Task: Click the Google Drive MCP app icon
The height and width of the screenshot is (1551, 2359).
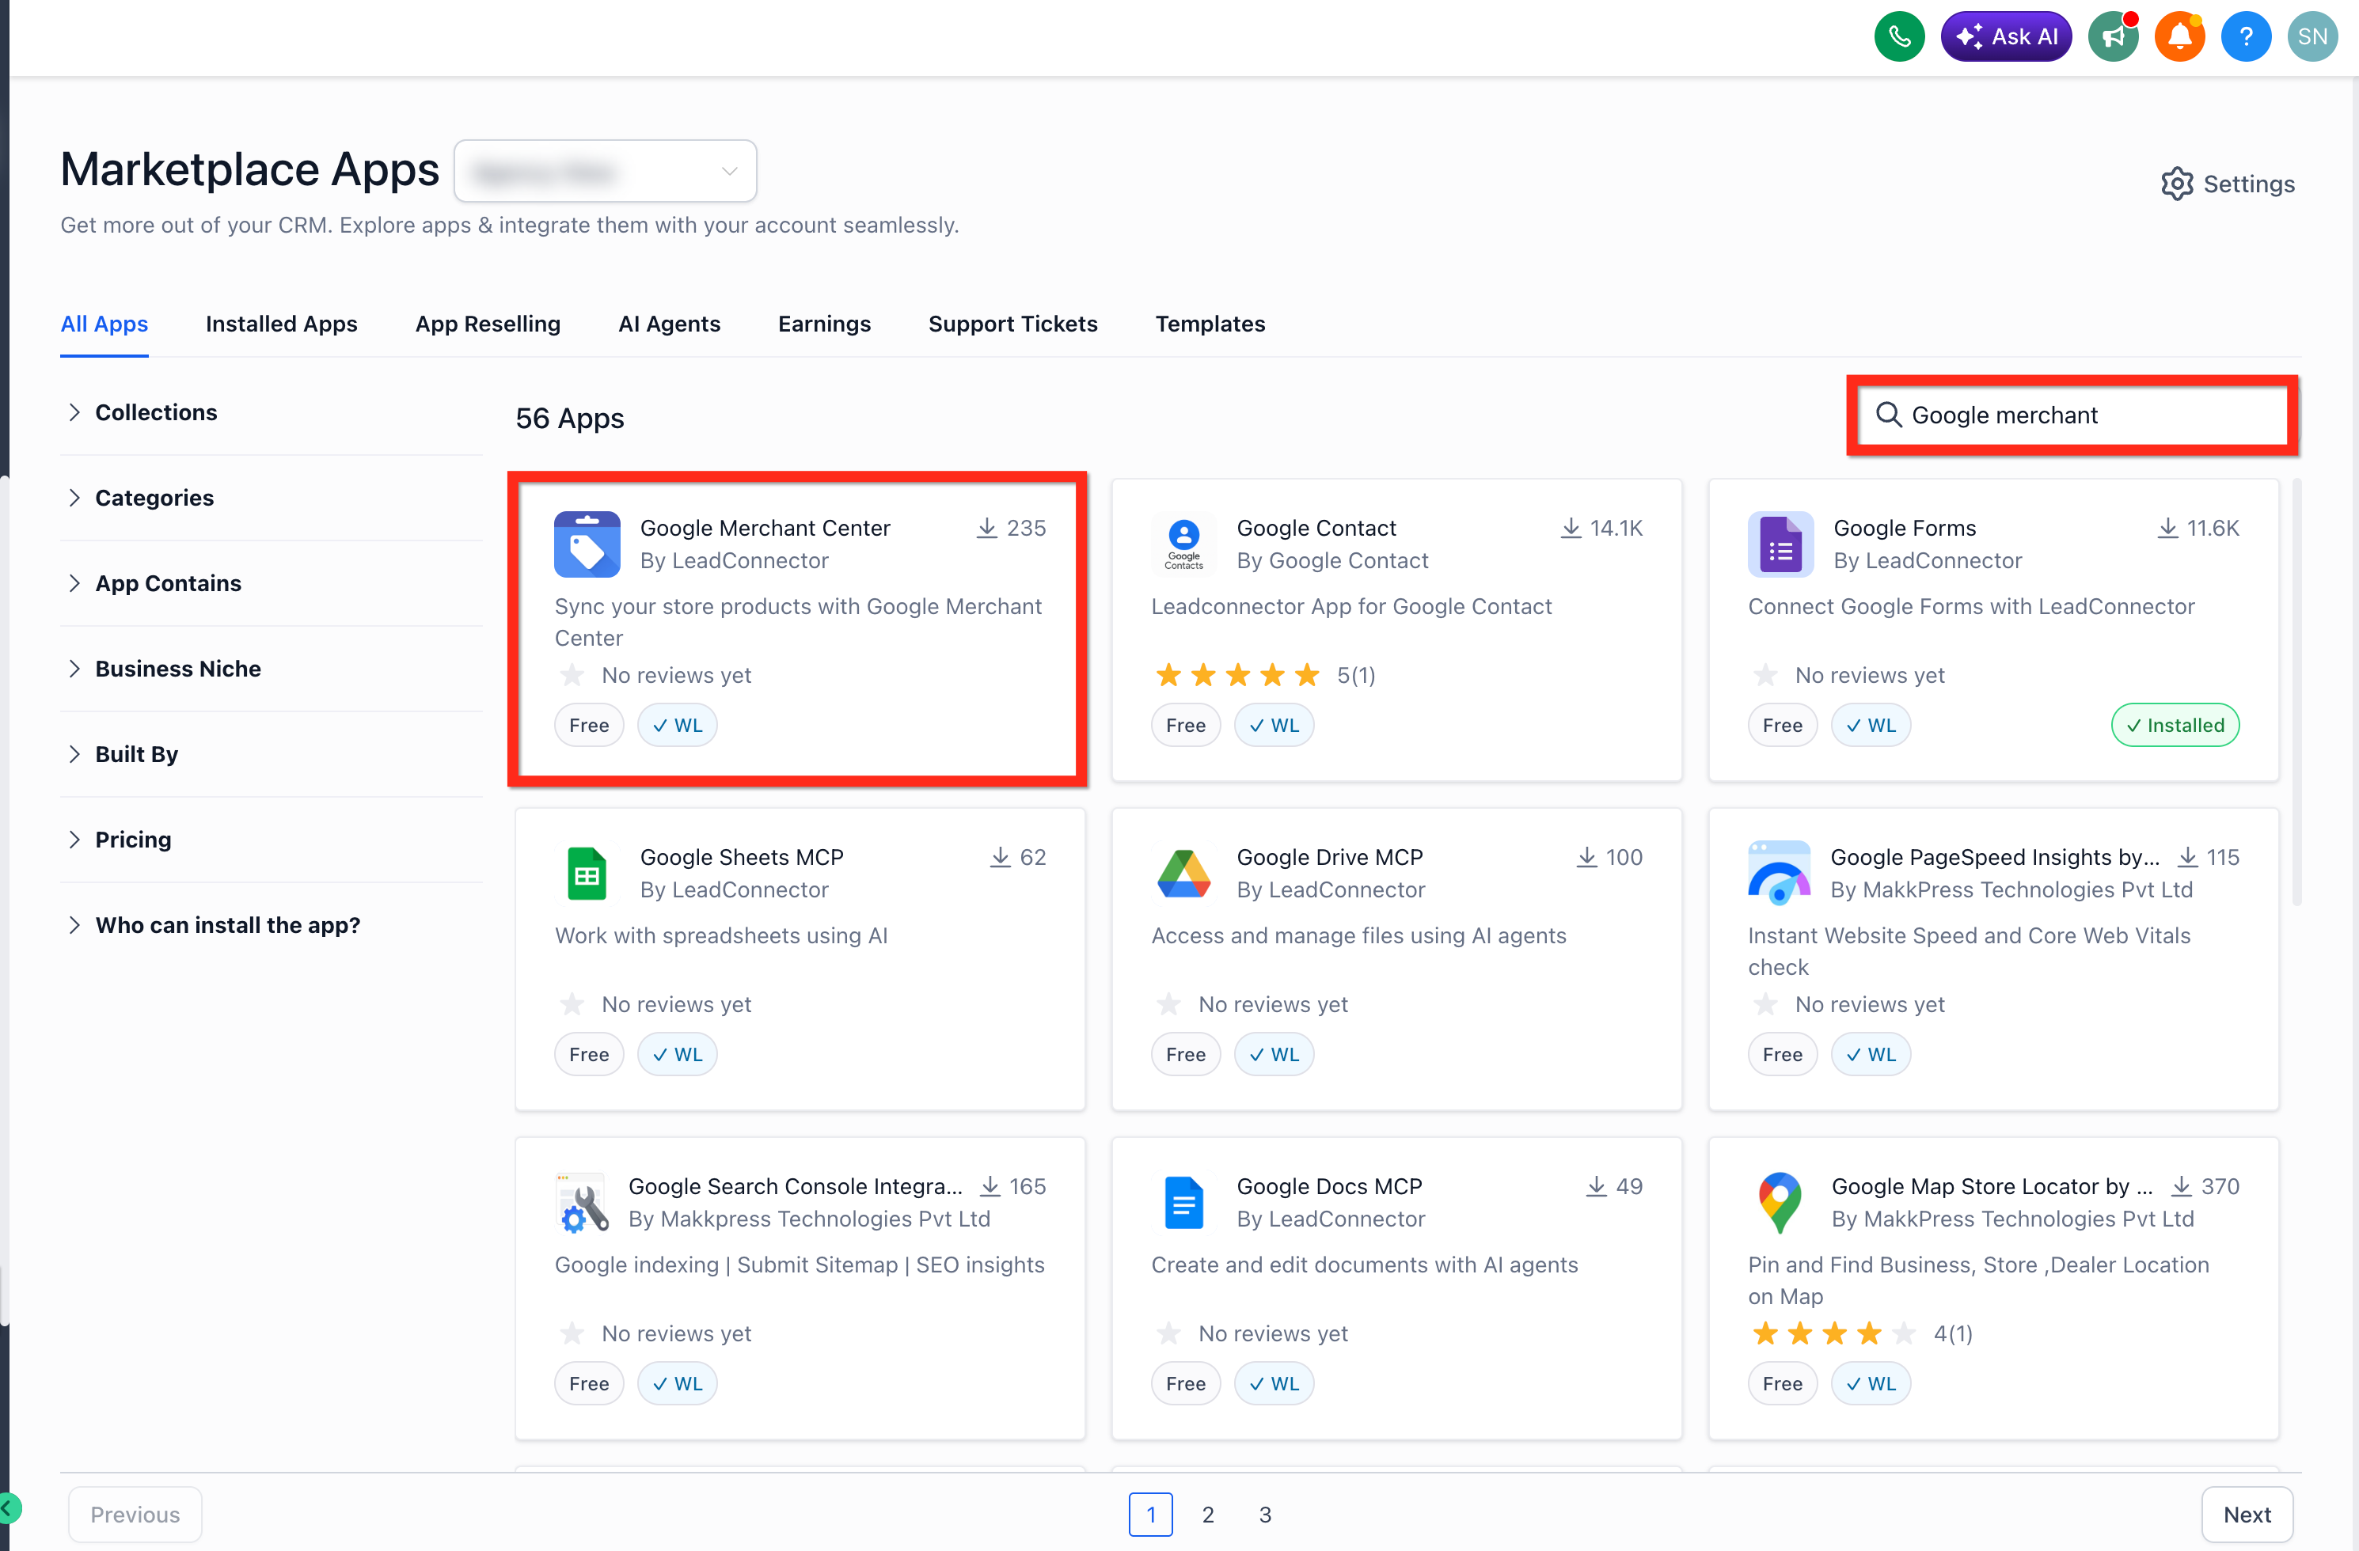Action: click(1183, 873)
